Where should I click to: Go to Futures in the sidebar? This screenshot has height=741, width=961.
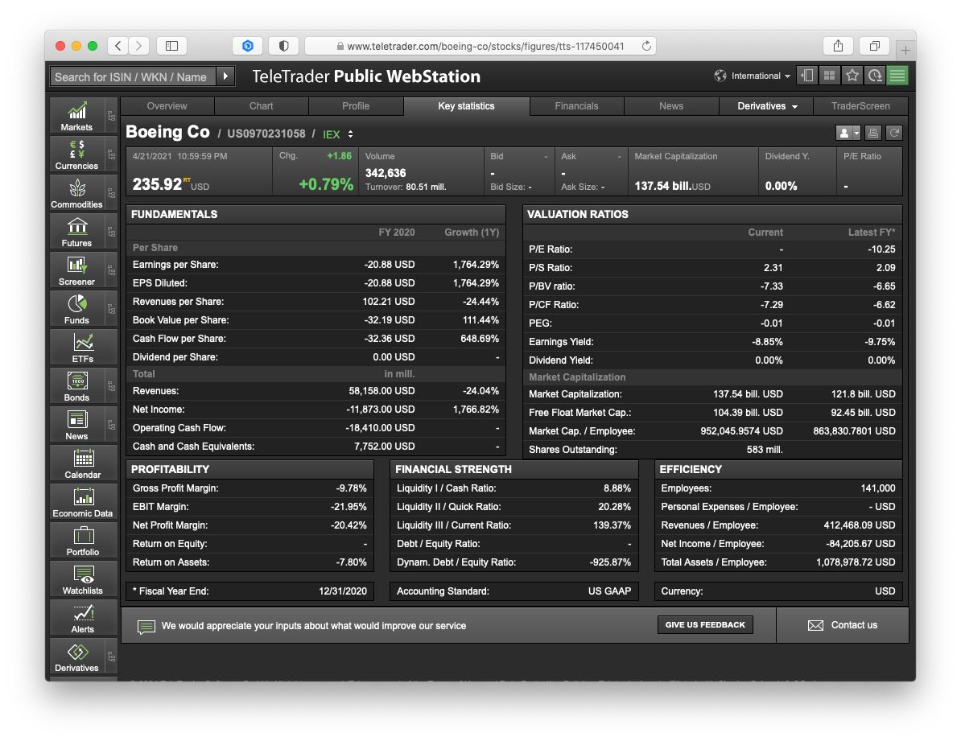click(x=77, y=232)
